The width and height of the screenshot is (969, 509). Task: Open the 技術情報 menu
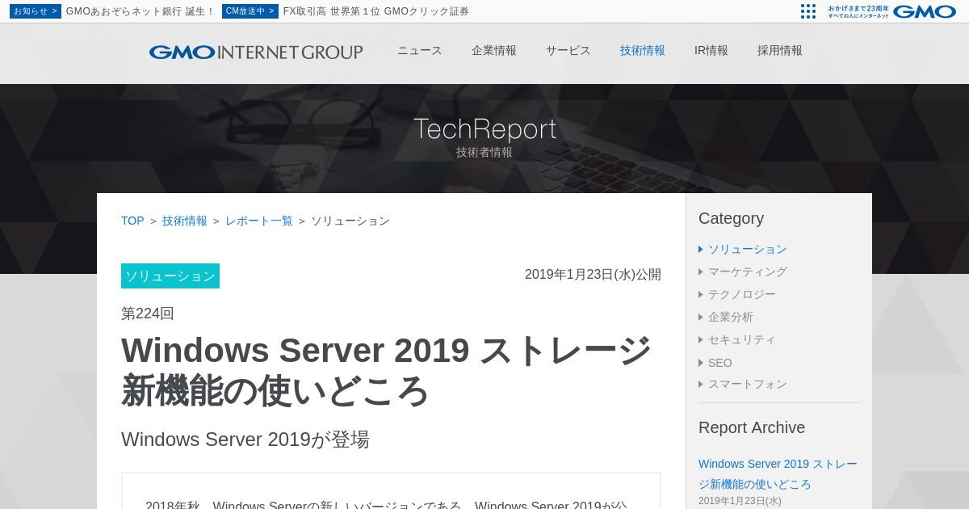click(643, 50)
